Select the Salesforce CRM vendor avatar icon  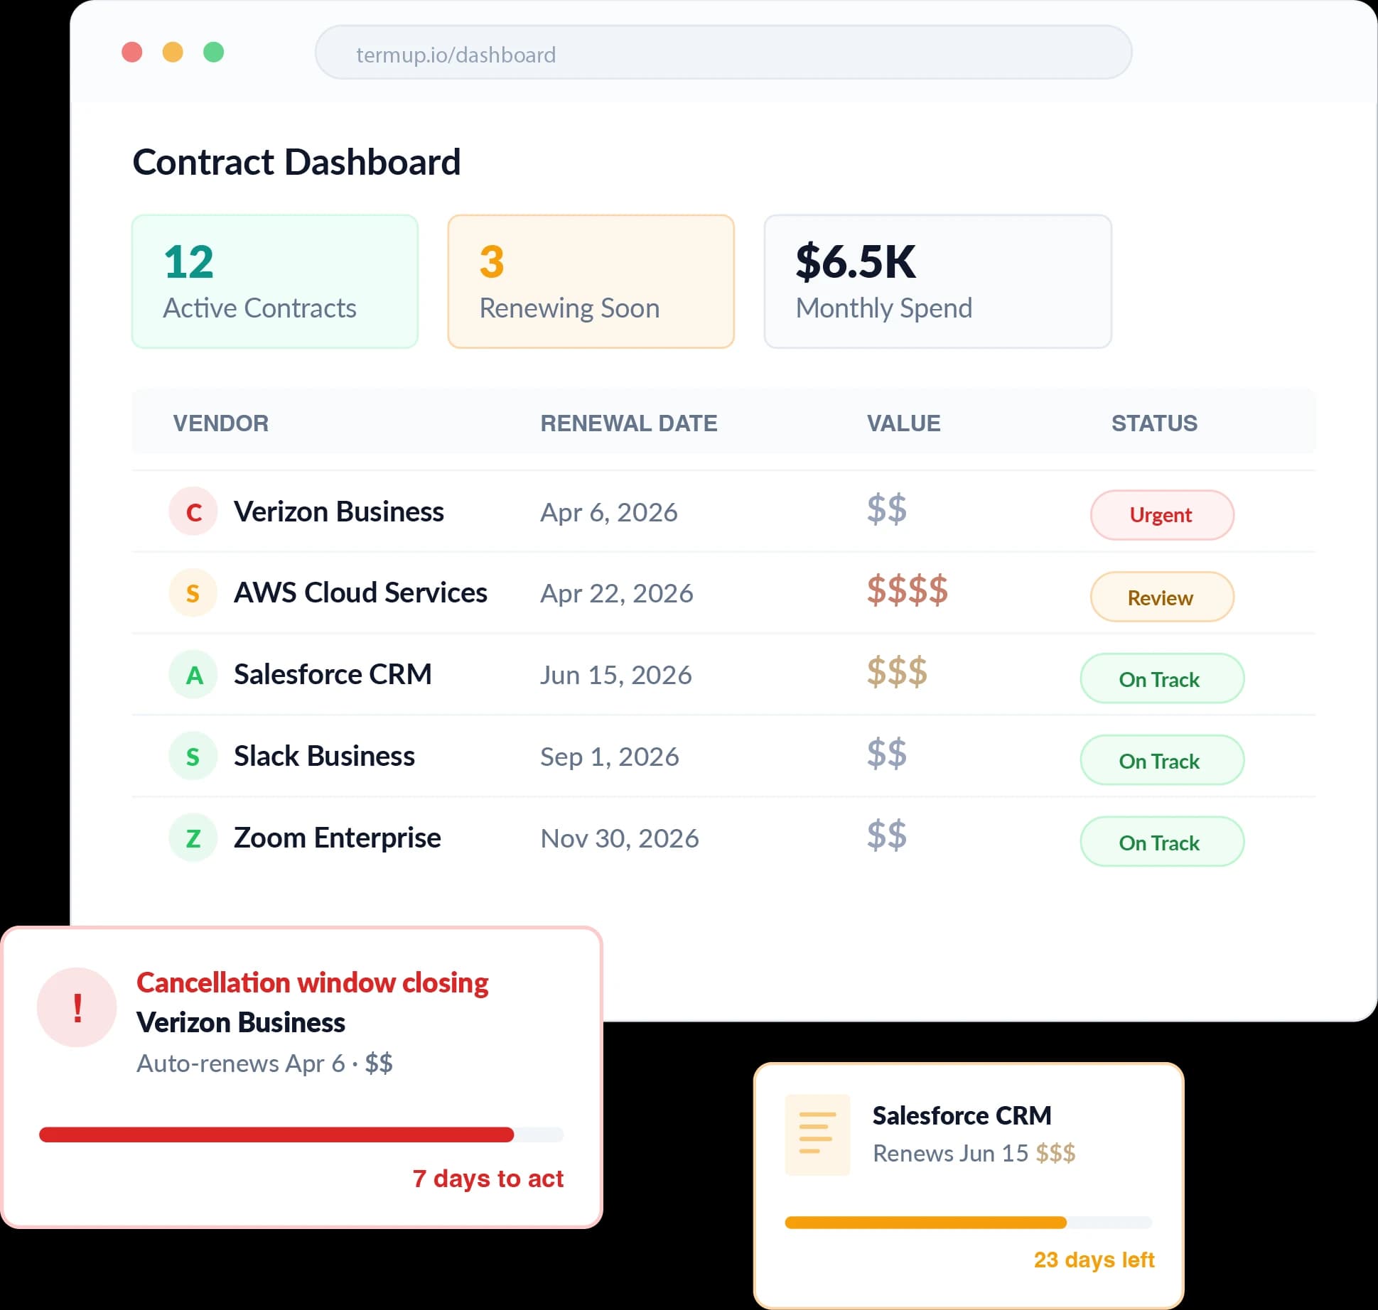coord(193,674)
